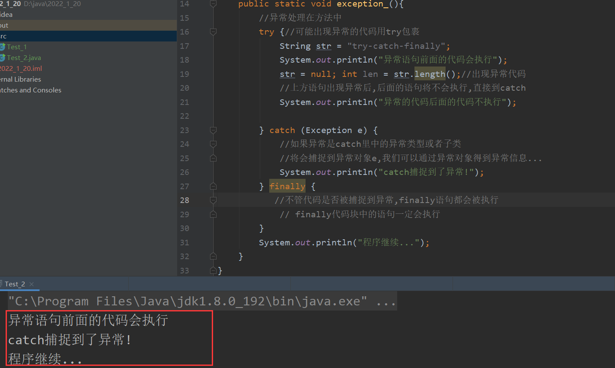615x368 pixels.
Task: Collapse the exception_ method at line 14
Action: pyautogui.click(x=213, y=4)
